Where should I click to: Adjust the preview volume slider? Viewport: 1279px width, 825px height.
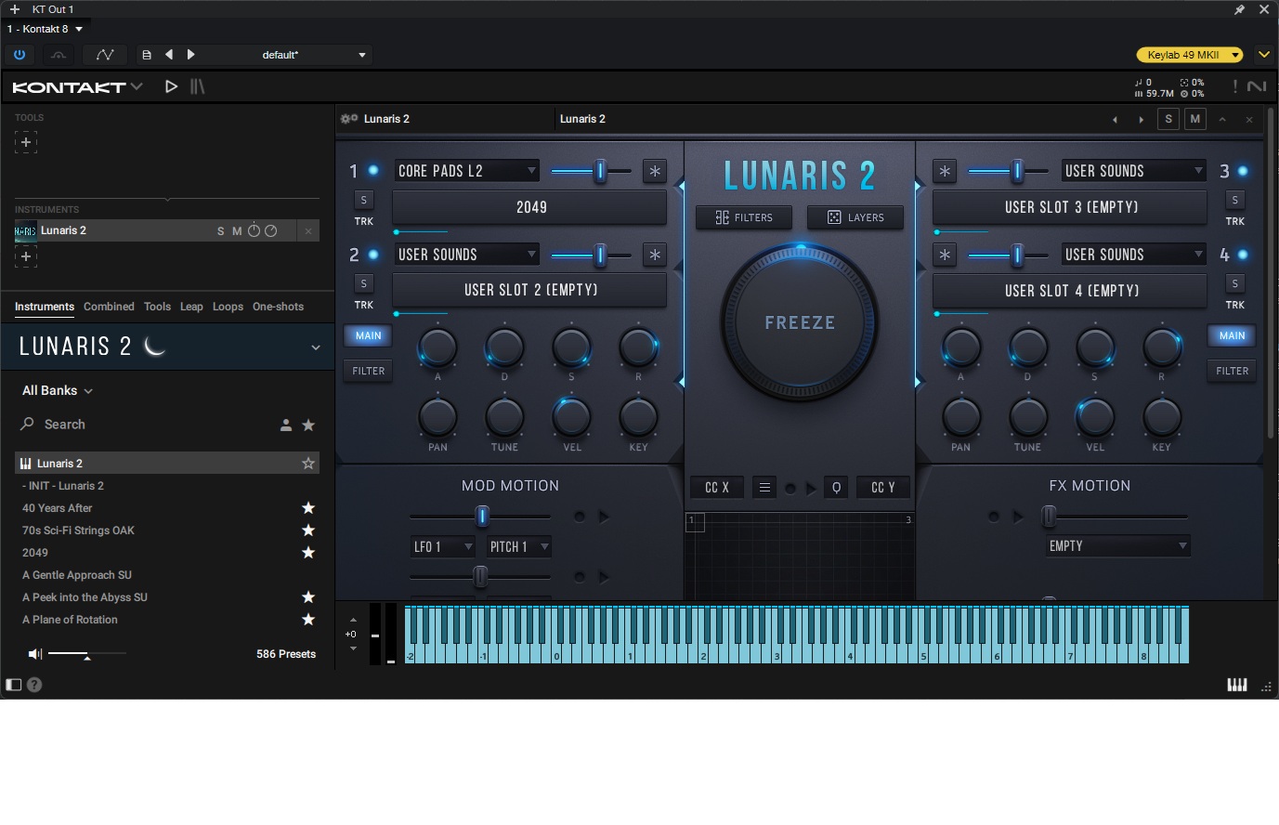(87, 654)
